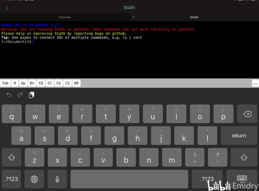Tap the Tab button in StaSh toolbar
Image resolution: width=259 pixels, height=191 pixels.
tap(5, 83)
